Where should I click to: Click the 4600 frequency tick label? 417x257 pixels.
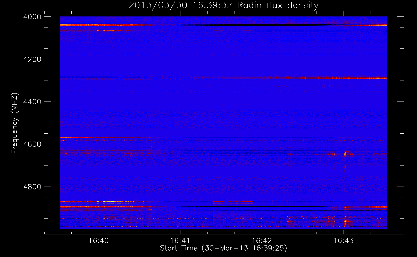(x=32, y=144)
